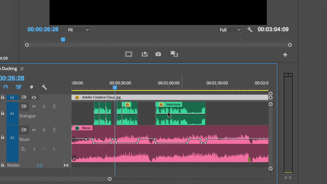Click the Master volume value 0.0

coord(40,165)
